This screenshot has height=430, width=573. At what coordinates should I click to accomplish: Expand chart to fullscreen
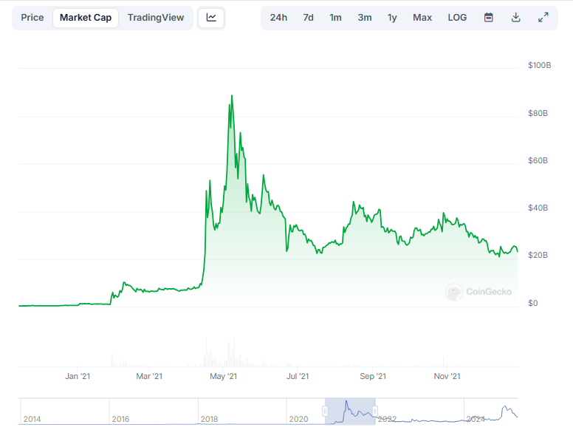point(543,18)
